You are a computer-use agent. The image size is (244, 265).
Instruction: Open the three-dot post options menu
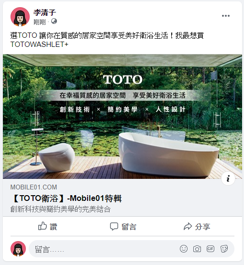point(226,16)
